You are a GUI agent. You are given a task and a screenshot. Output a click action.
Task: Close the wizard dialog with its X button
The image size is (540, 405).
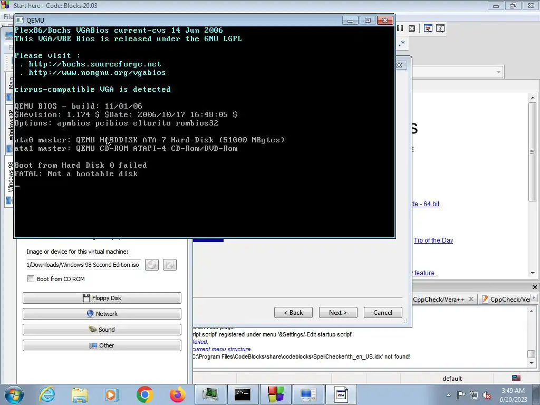tap(399, 65)
